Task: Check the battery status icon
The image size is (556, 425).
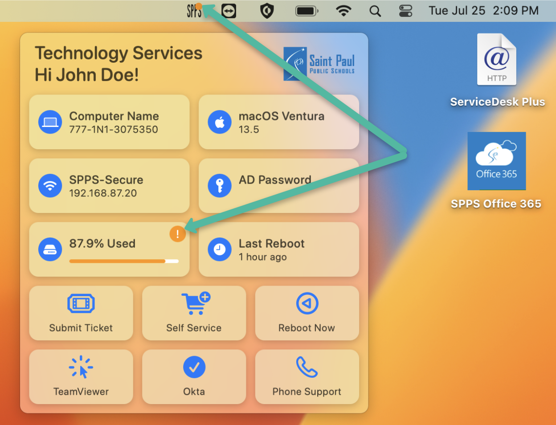Action: [307, 11]
